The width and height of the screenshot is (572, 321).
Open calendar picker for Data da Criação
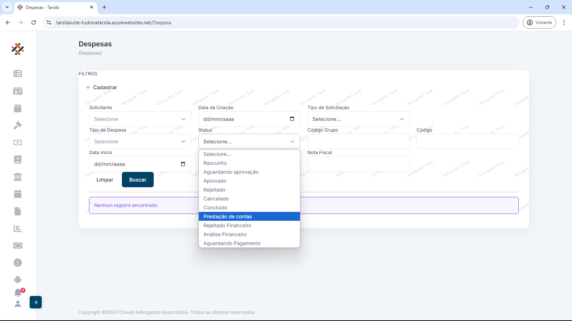pyautogui.click(x=292, y=119)
